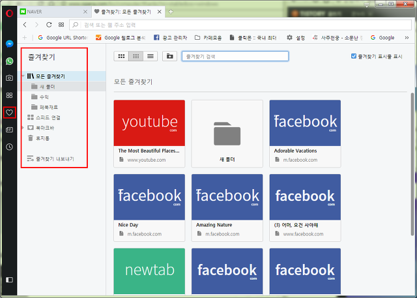417x298 pixels.
Task: Switch to small thumbnail view
Action: coord(136,56)
